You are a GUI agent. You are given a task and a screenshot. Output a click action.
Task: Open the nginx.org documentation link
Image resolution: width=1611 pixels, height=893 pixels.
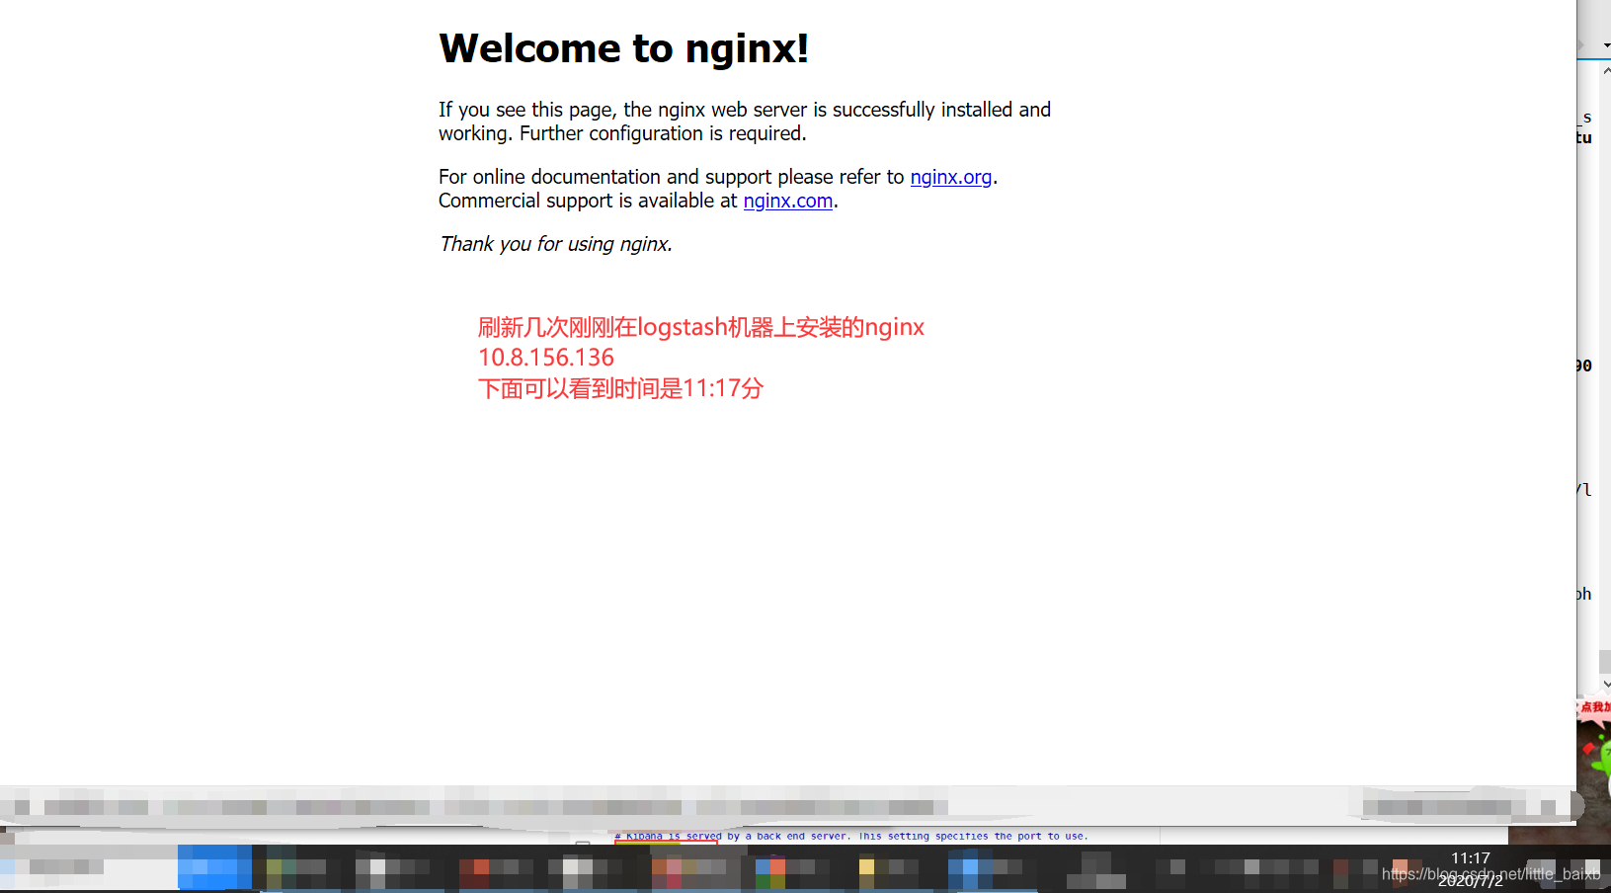(950, 177)
